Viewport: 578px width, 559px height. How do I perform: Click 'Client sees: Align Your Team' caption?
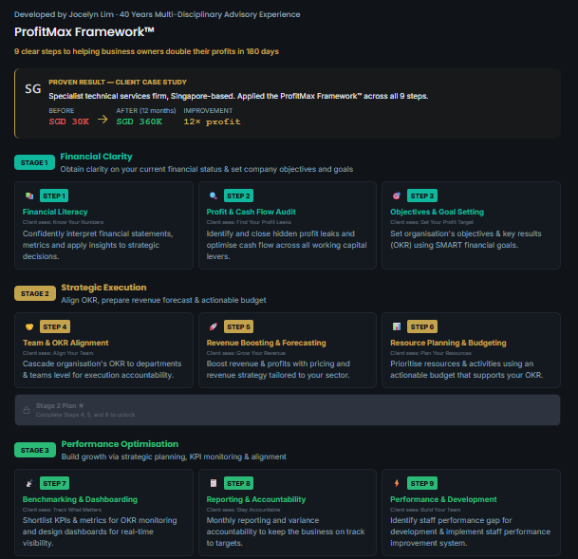point(58,353)
